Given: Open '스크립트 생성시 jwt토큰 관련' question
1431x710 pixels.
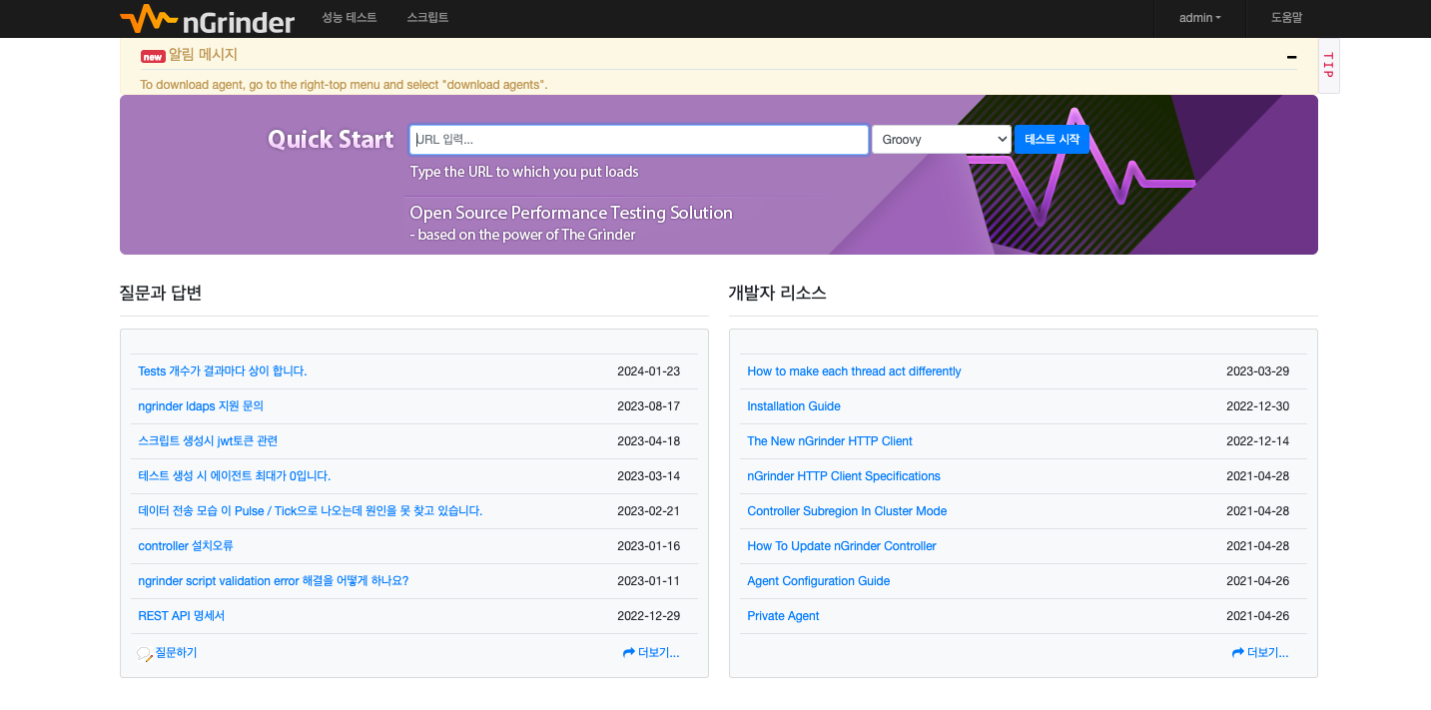Looking at the screenshot, I should click(x=208, y=441).
